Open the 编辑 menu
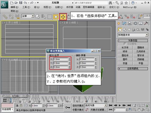Viewport: 151px width, 113px height. pyautogui.click(x=14, y=7)
